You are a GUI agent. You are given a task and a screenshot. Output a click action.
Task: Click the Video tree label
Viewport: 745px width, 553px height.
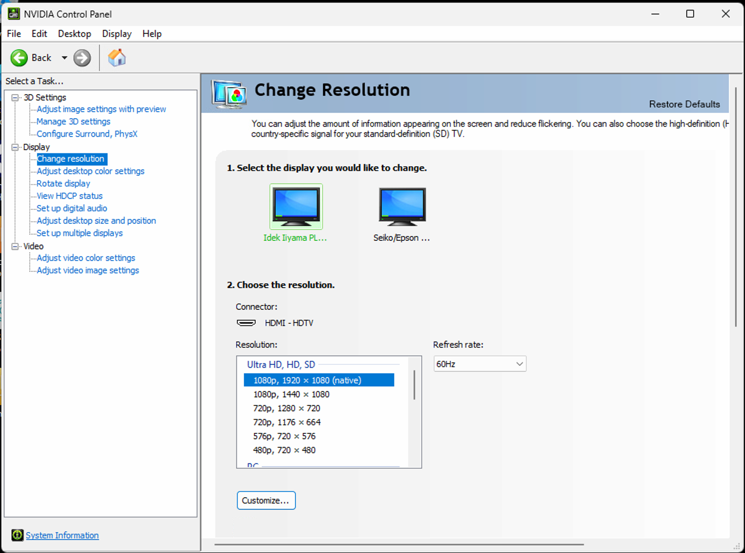tap(33, 246)
